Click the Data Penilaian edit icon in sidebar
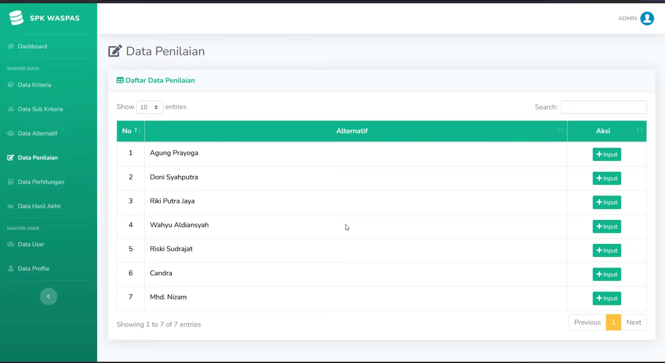The image size is (665, 363). point(11,157)
